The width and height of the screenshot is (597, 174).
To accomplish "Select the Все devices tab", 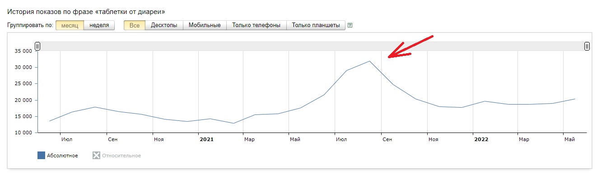I will tap(135, 25).
